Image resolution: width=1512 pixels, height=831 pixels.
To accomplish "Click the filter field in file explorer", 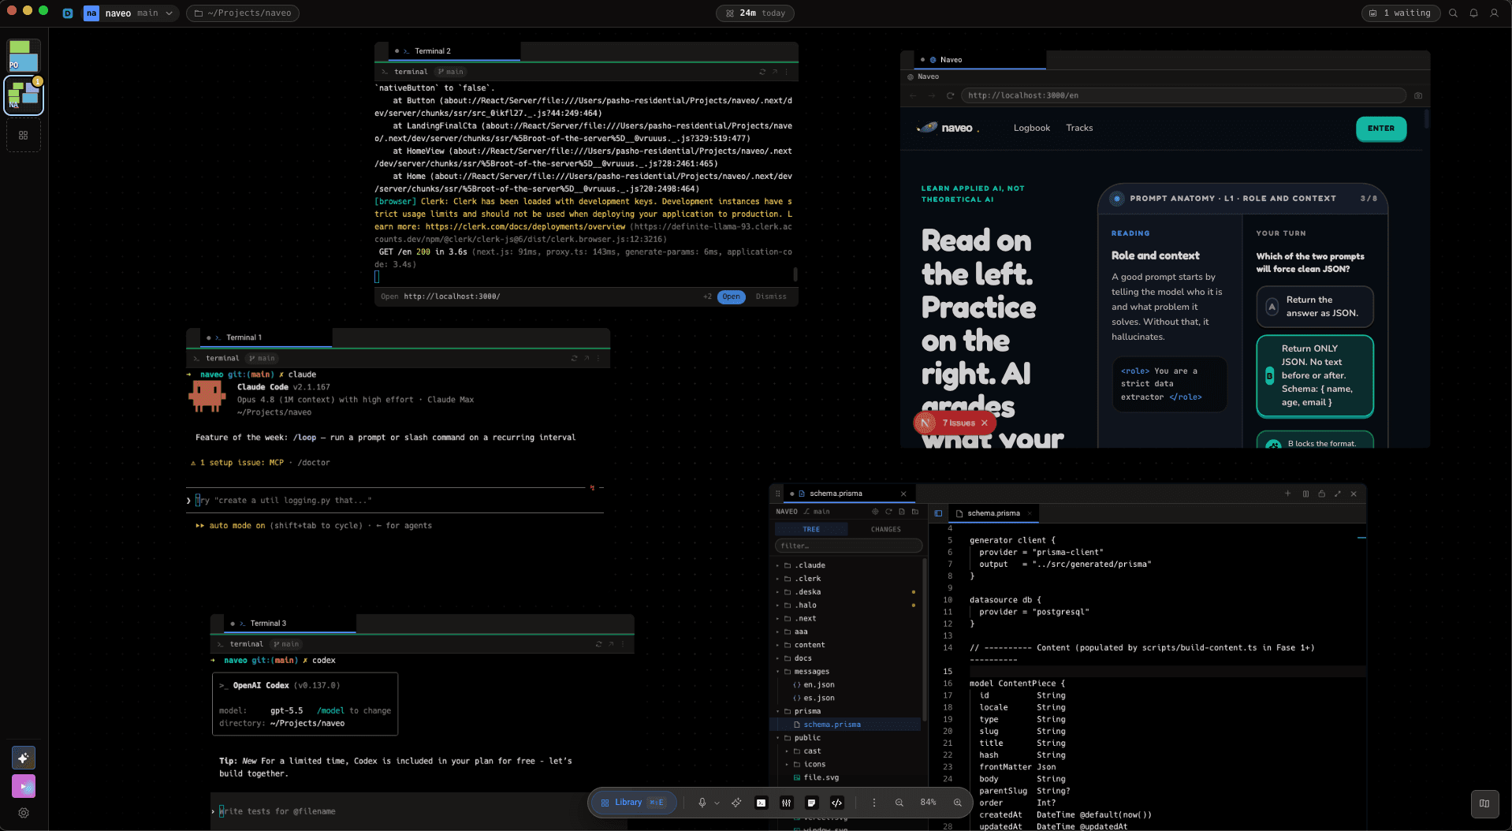I will tap(848, 546).
